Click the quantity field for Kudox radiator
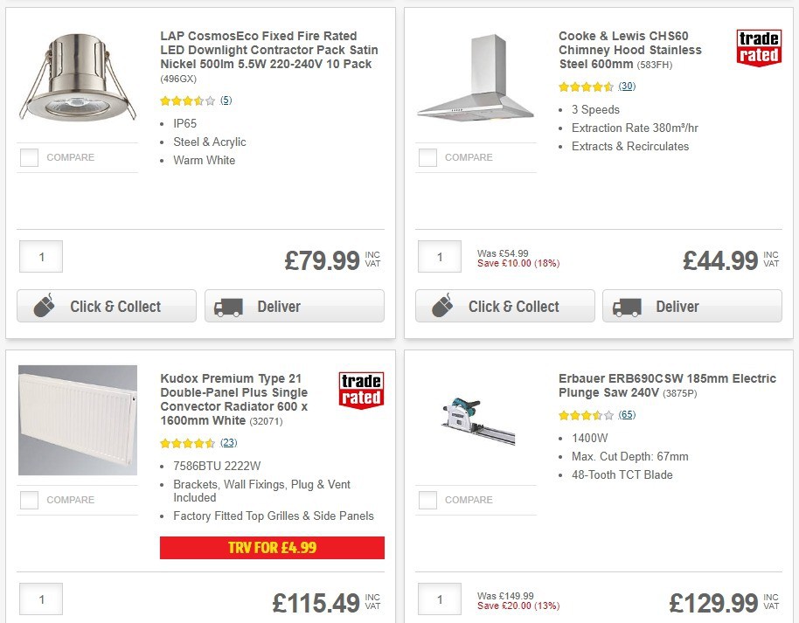Image resolution: width=799 pixels, height=623 pixels. [x=40, y=599]
